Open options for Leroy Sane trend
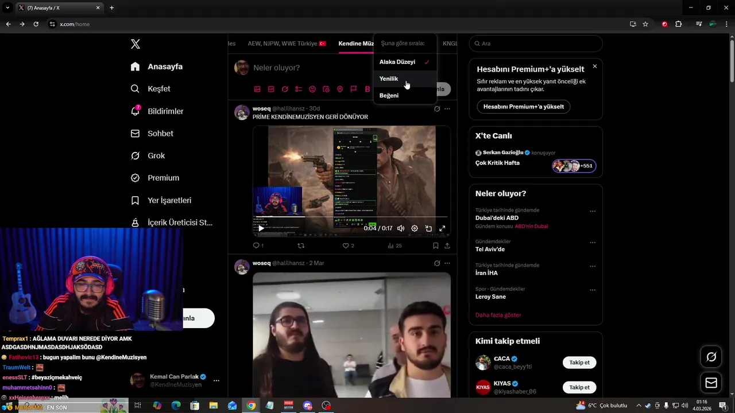Image resolution: width=735 pixels, height=413 pixels. point(593,290)
